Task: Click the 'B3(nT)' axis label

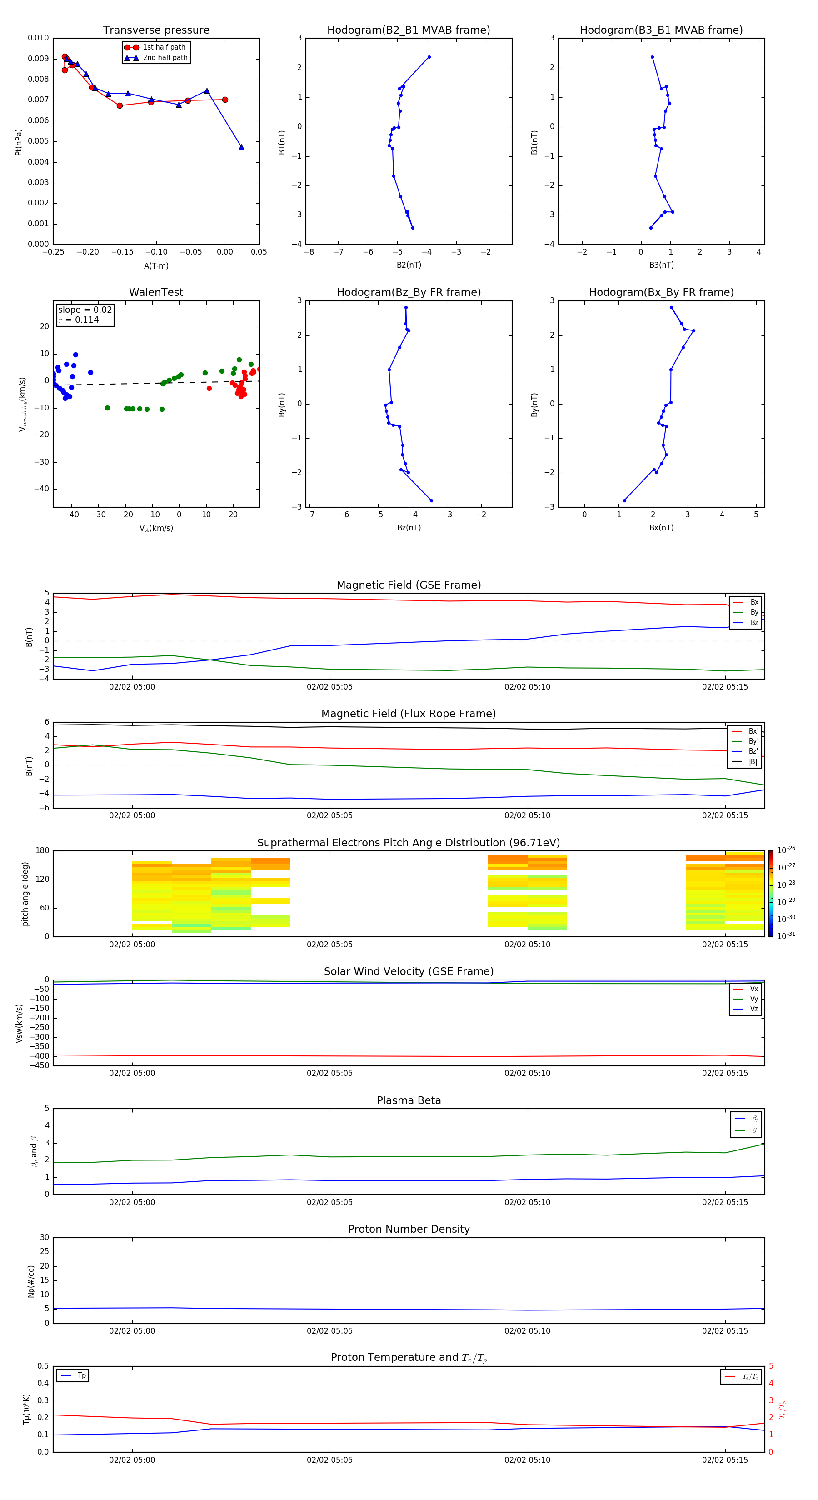Action: coord(661,265)
